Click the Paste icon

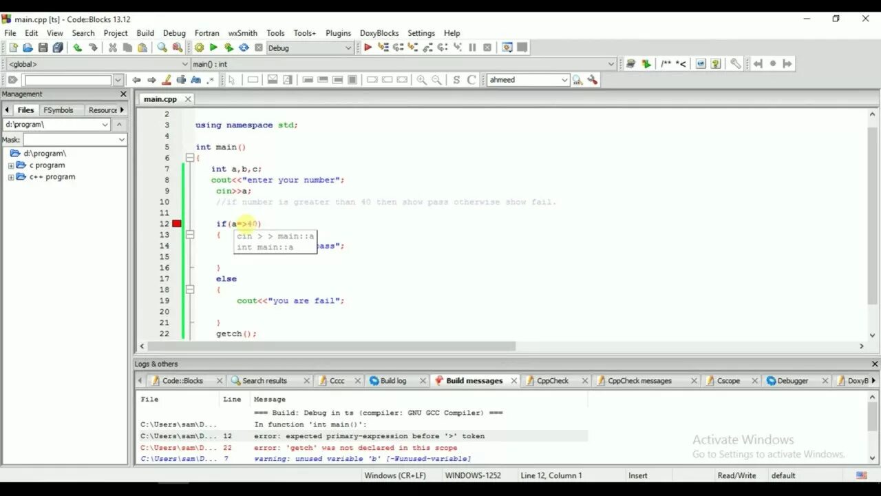point(142,48)
